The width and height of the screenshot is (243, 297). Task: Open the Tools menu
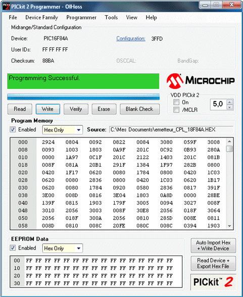point(111,17)
